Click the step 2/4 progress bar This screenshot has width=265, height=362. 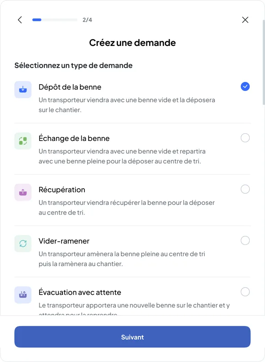(x=55, y=20)
